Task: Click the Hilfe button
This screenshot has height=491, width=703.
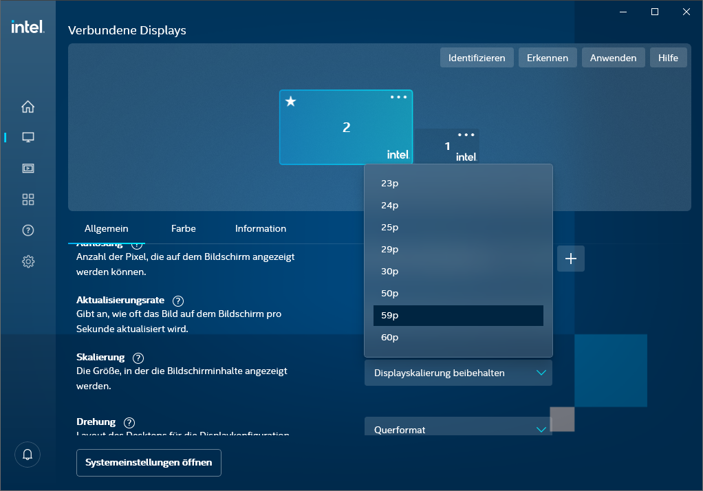Action: click(668, 58)
